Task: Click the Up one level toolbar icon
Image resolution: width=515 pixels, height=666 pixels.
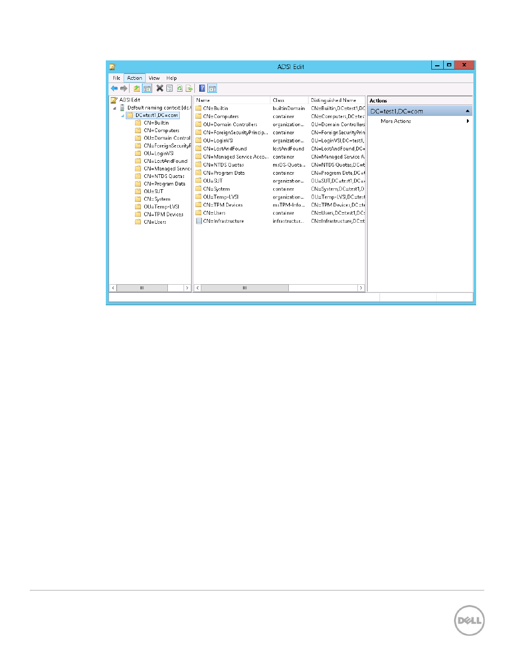Action: pyautogui.click(x=137, y=88)
